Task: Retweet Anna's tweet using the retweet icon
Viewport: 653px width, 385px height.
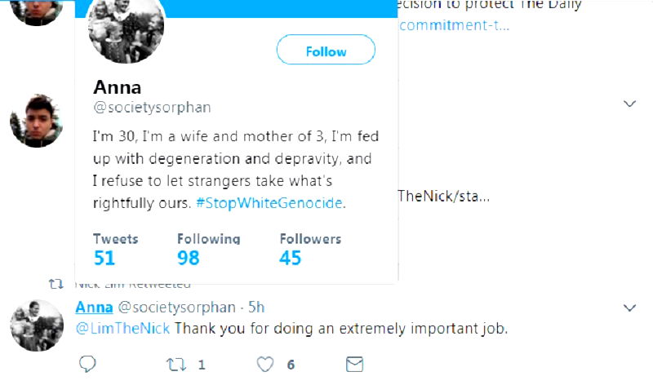Action: click(174, 364)
